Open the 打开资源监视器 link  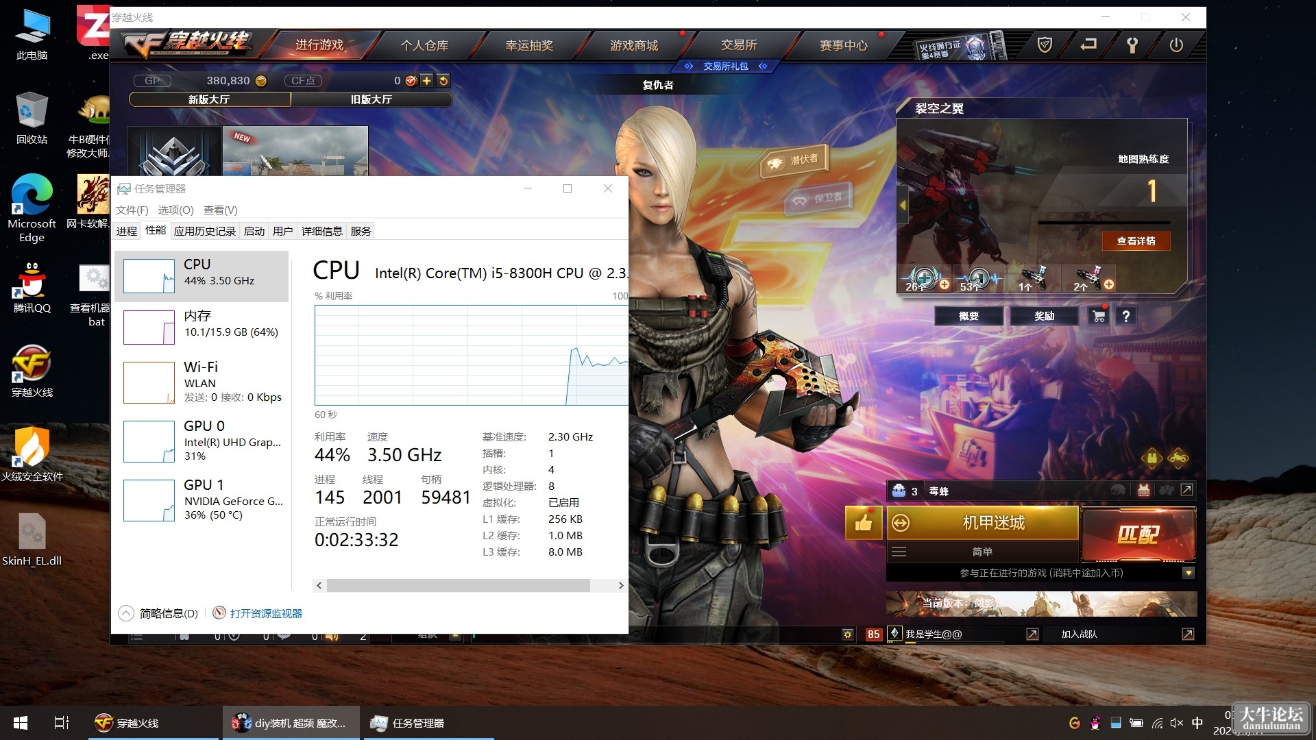266,613
